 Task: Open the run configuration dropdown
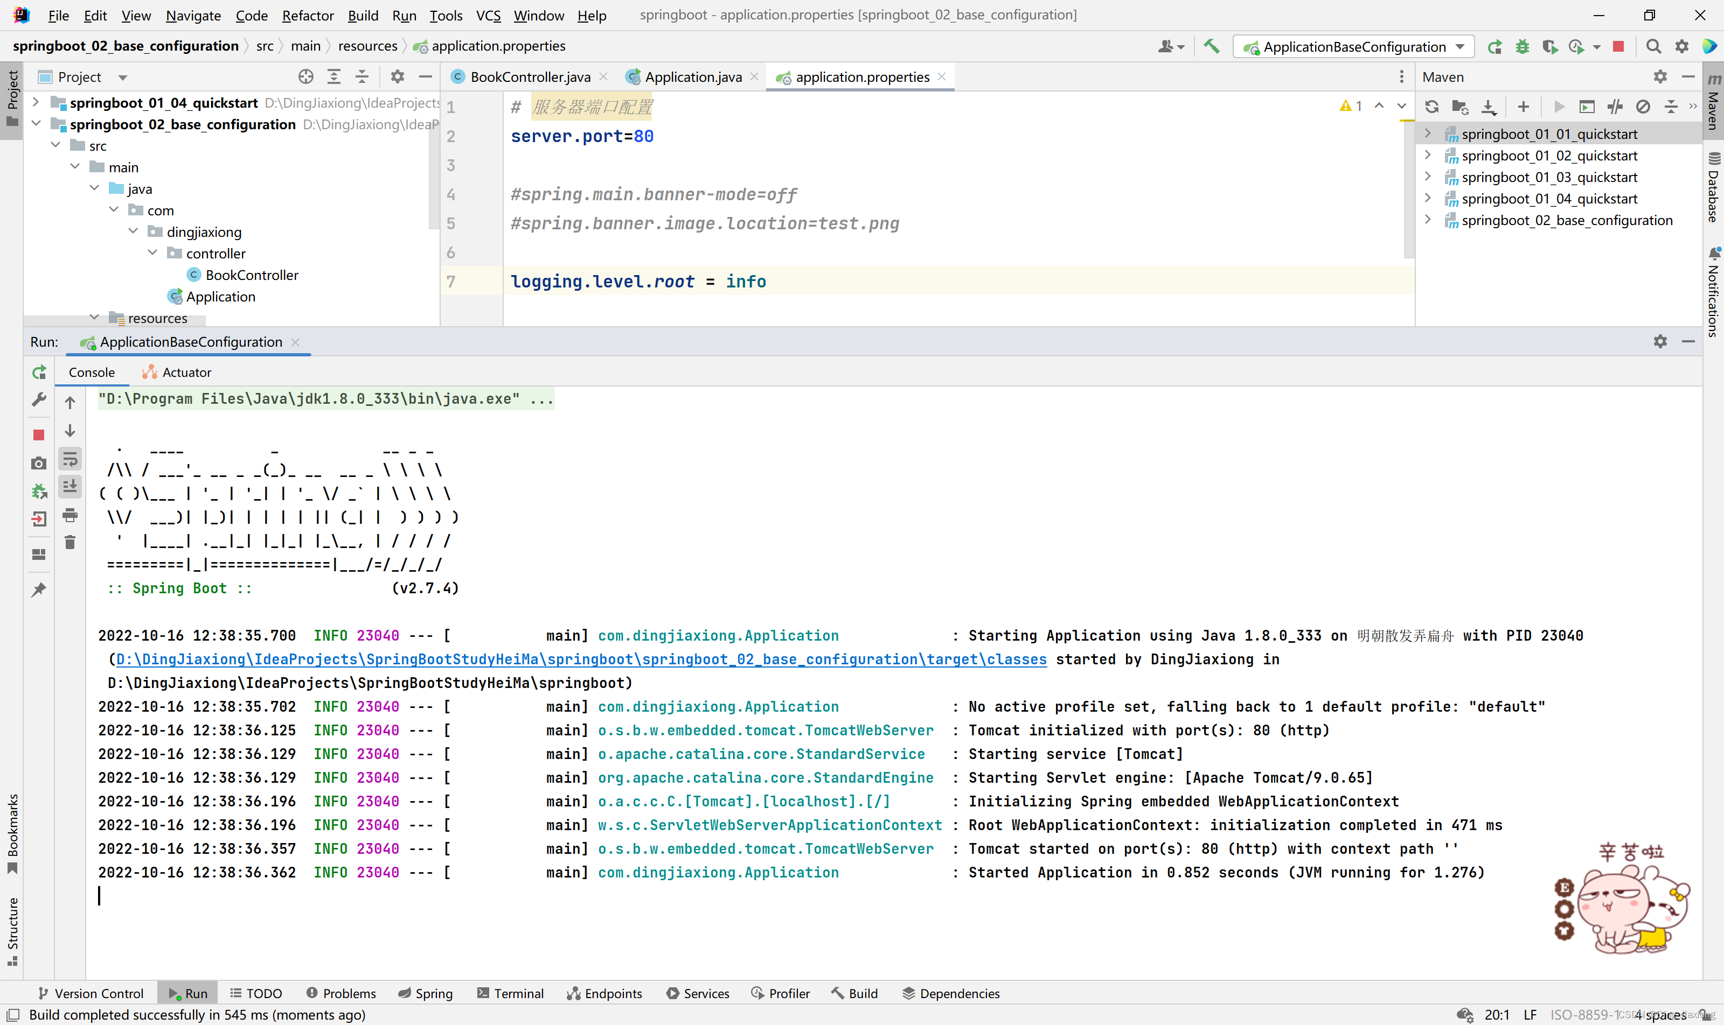click(1354, 46)
